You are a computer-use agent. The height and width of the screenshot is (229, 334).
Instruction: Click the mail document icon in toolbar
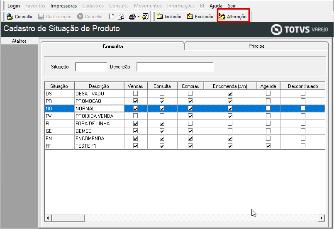(121, 17)
